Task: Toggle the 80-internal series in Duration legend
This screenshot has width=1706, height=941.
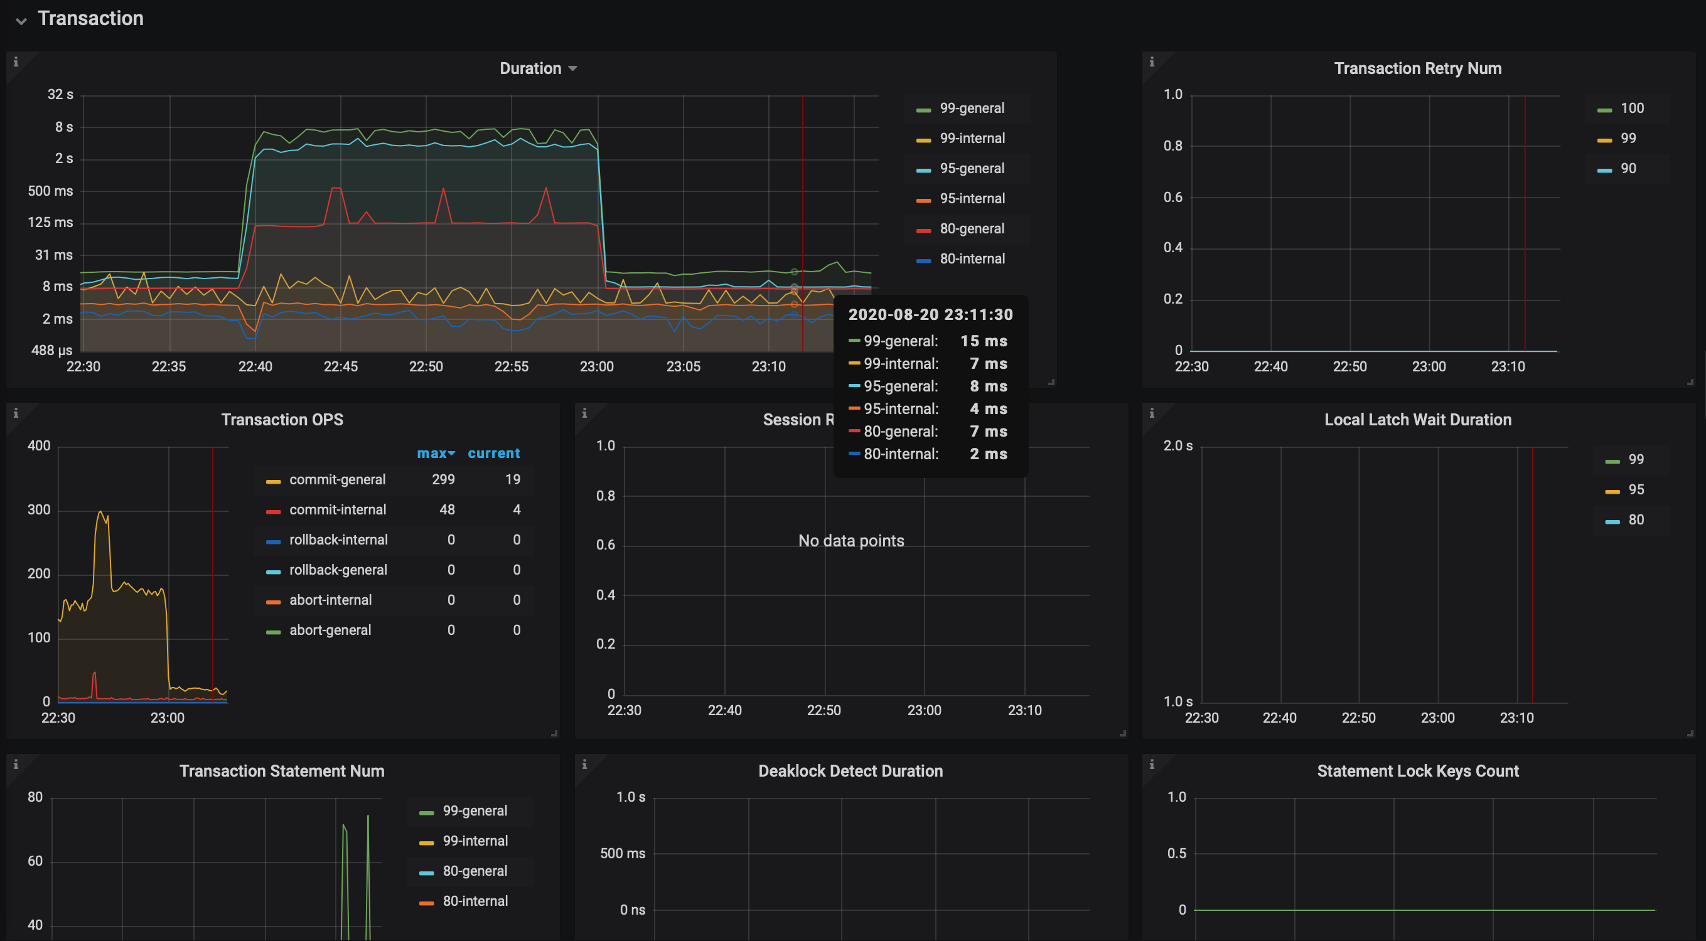Action: coord(972,258)
